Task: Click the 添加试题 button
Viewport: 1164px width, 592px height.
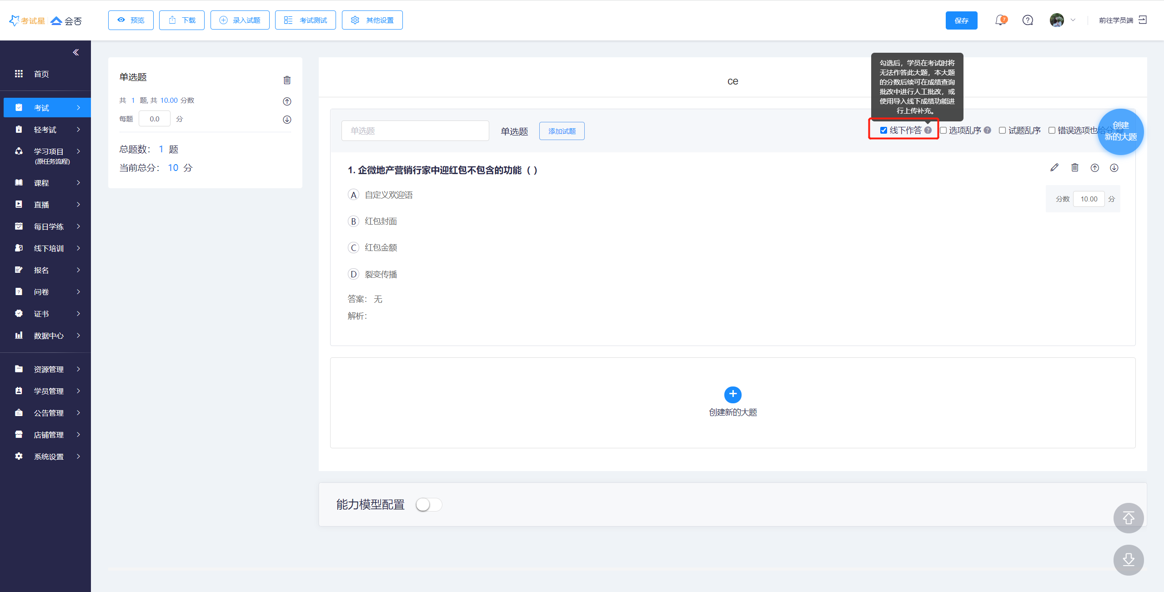Action: coord(562,131)
